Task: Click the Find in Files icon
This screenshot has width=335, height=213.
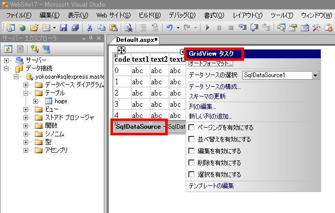Action: pyautogui.click(x=128, y=28)
